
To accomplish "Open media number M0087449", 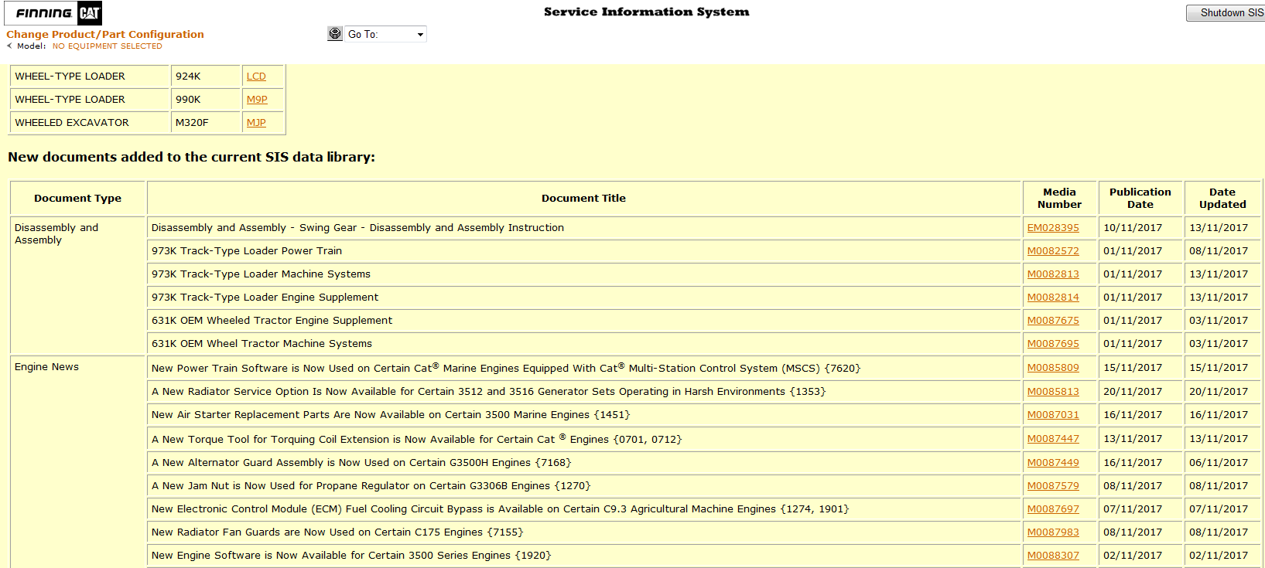I will [x=1053, y=463].
